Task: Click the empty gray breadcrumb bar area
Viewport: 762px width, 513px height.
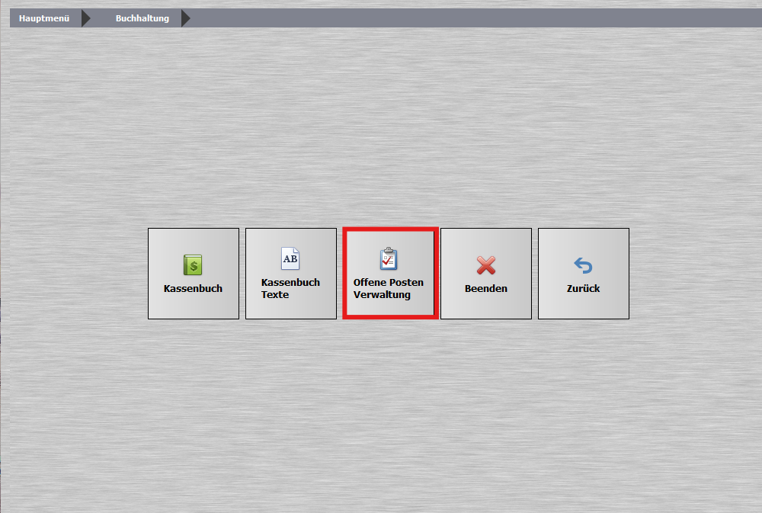Action: 472,18
